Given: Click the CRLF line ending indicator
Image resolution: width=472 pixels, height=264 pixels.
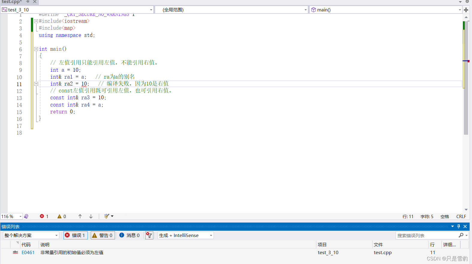Looking at the screenshot, I should pos(461,217).
